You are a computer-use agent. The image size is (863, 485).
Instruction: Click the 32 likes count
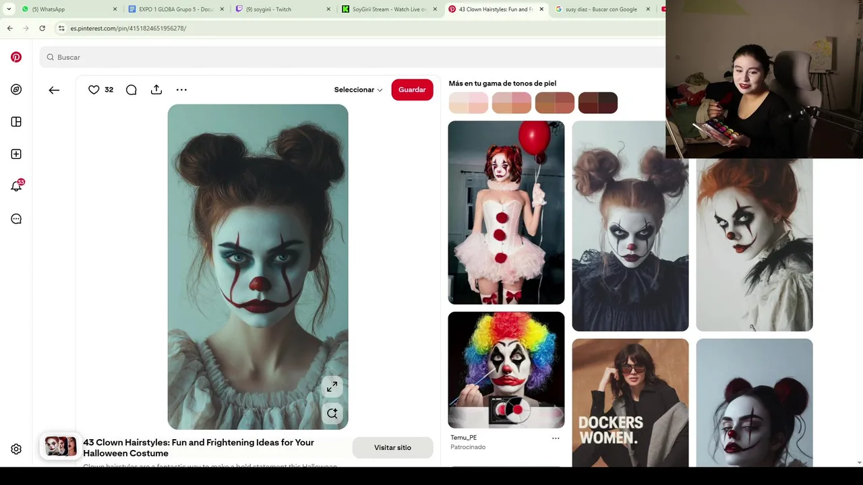109,90
